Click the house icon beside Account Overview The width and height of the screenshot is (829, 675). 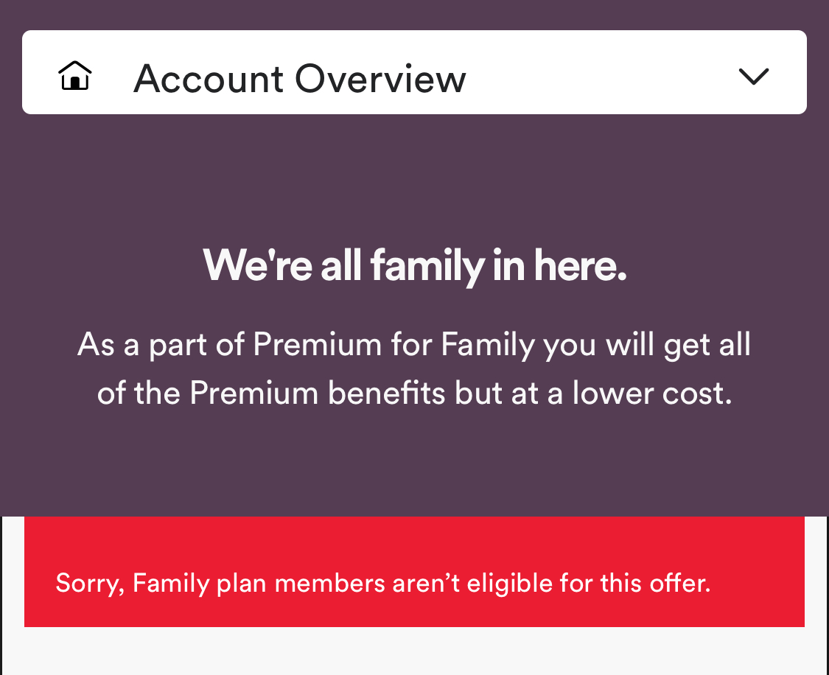[x=74, y=75]
